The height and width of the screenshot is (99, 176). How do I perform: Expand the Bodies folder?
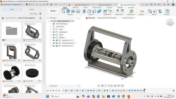51,35
